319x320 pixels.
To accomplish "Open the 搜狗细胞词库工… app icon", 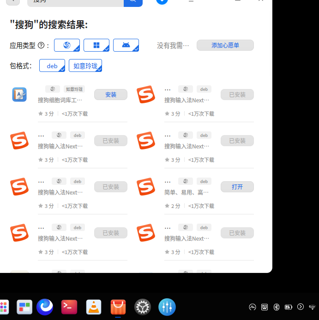I will coord(19,95).
